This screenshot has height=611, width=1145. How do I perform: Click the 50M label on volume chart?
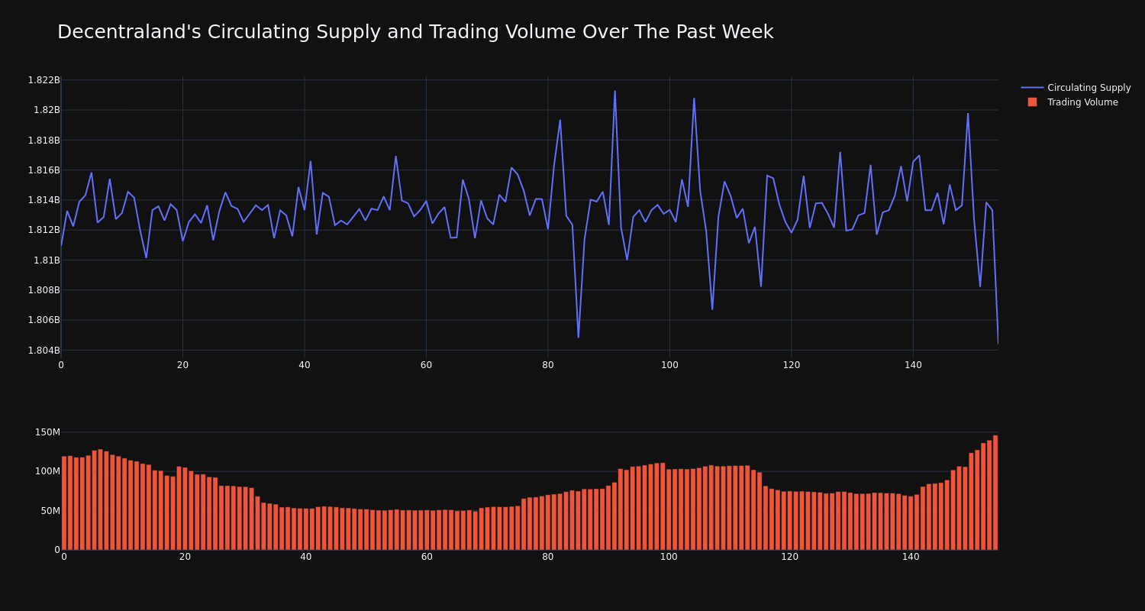[x=50, y=511]
